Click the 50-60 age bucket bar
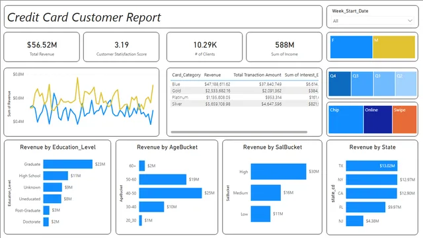The height and width of the screenshot is (238, 423). click(163, 179)
